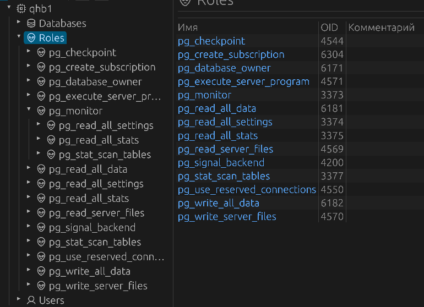The height and width of the screenshot is (307, 424).
Task: Expand the pg_database_owner tree node
Action: (29, 81)
